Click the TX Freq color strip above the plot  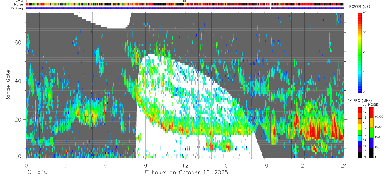click(185, 8)
